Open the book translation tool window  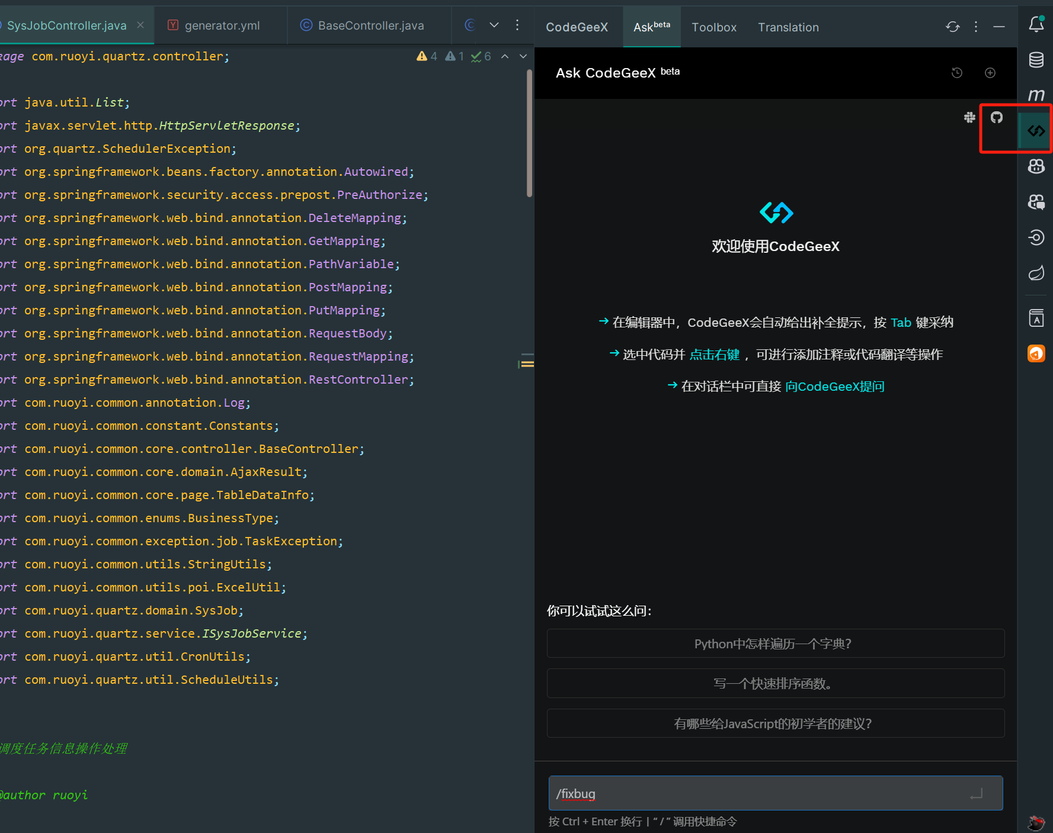point(1036,318)
